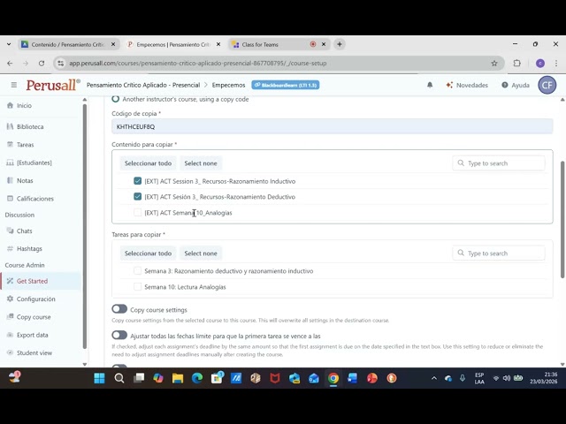Click Seleccionar todo under Tareas para copiar
This screenshot has width=566, height=424.
pyautogui.click(x=148, y=254)
